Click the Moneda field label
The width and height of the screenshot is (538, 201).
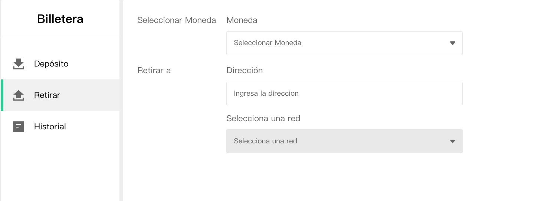(x=242, y=20)
